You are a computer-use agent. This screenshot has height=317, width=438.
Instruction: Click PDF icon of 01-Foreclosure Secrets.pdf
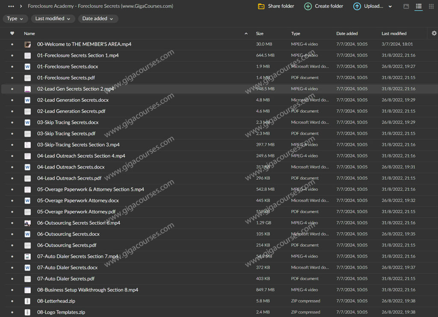pyautogui.click(x=27, y=77)
